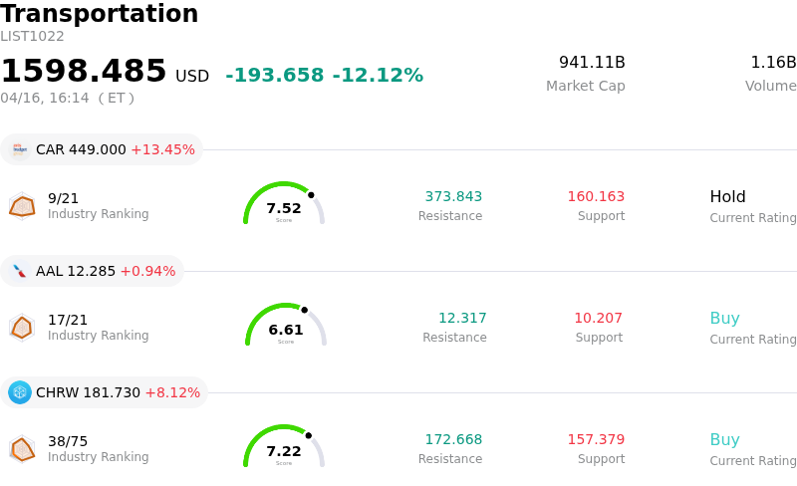
Task: Open CHRW industry ranking radar chart icon
Action: pos(22,449)
